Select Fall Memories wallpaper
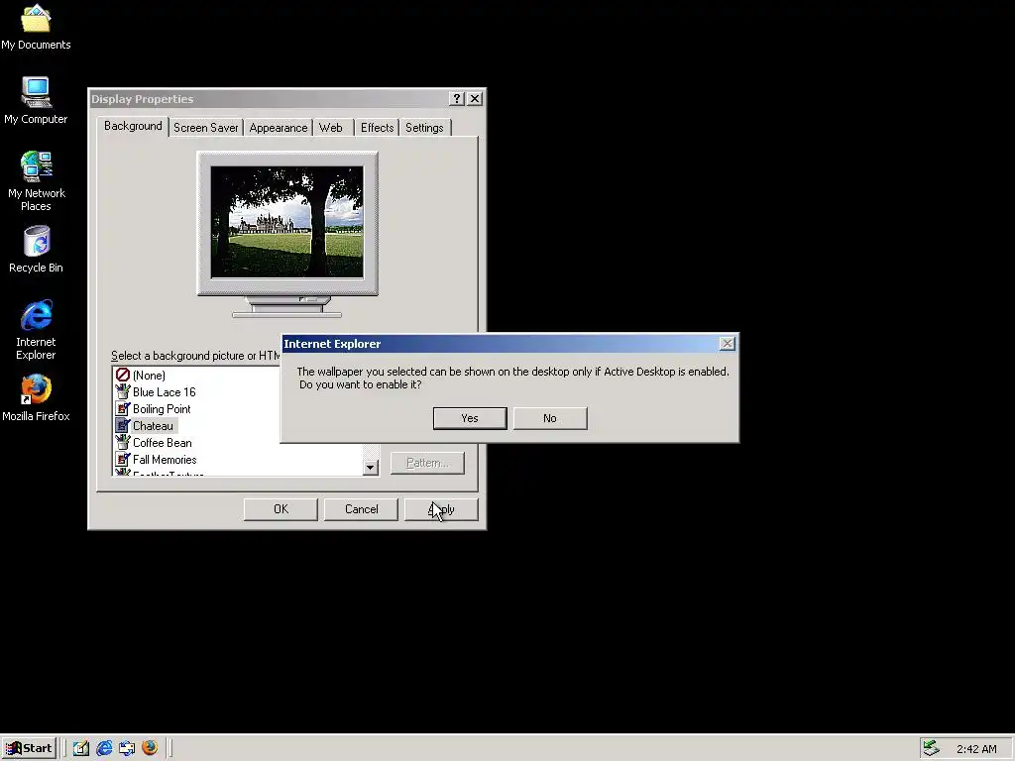Image resolution: width=1015 pixels, height=761 pixels. point(165,460)
